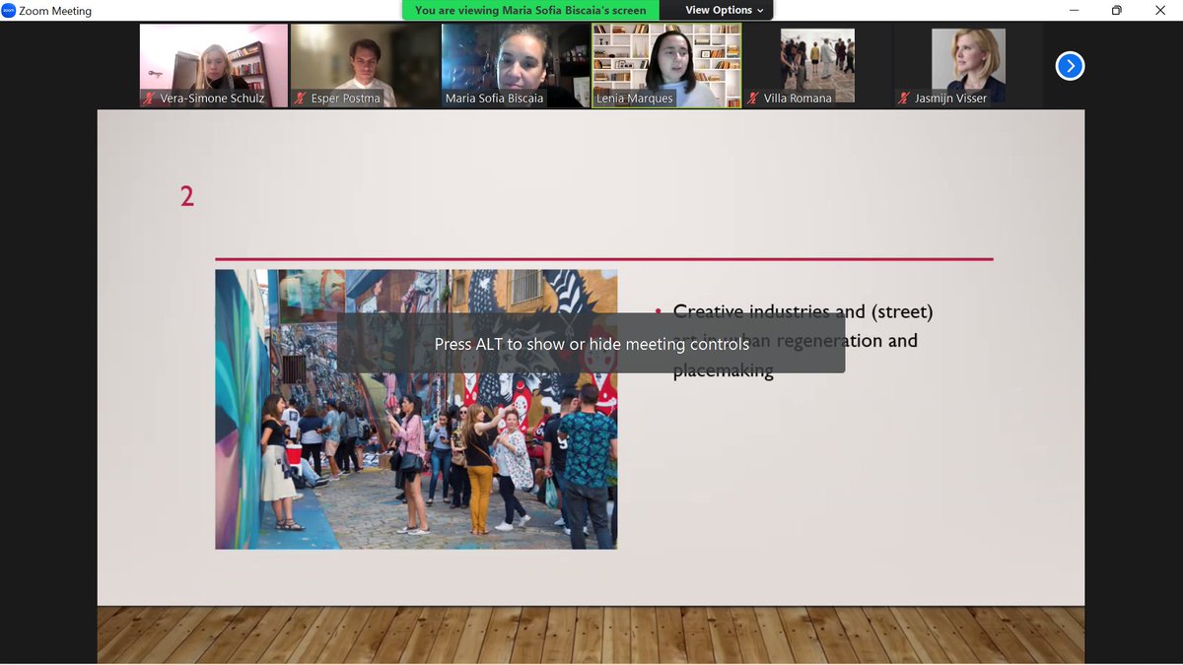Viewport: 1183px width, 665px height.
Task: Click the street art photo on the shared slide
Action: point(415,408)
